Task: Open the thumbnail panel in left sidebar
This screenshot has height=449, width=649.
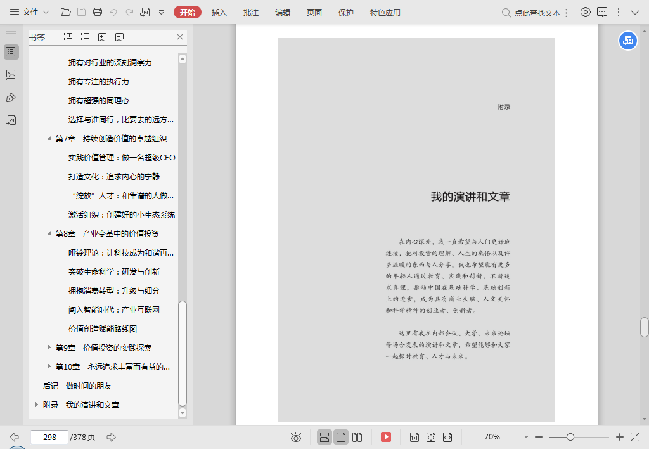Action: [11, 75]
